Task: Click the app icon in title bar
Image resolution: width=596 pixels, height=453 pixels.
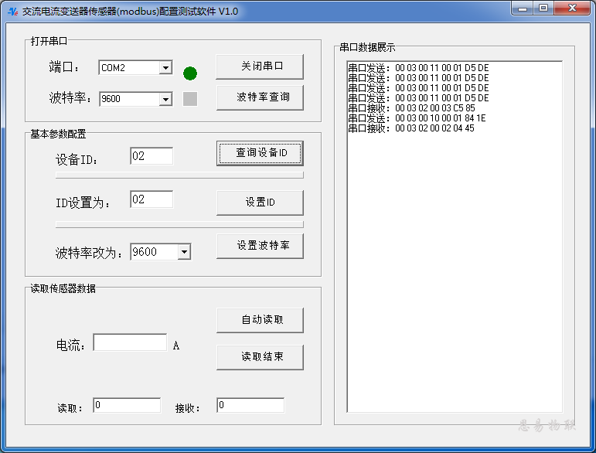Action: 12,11
